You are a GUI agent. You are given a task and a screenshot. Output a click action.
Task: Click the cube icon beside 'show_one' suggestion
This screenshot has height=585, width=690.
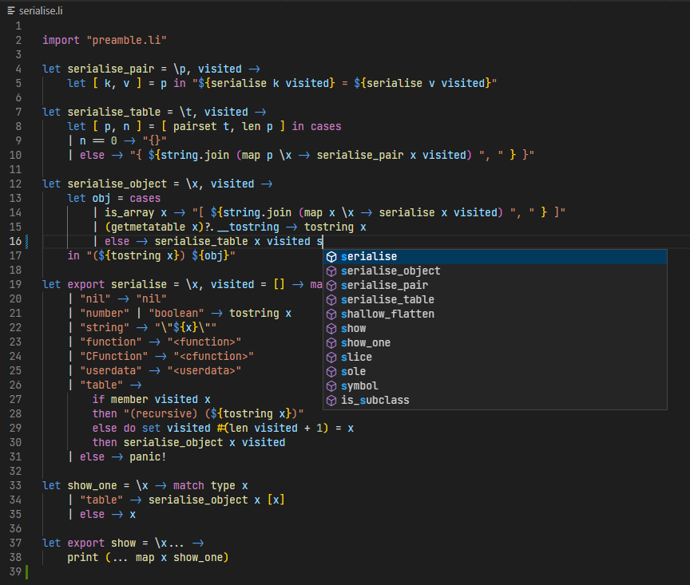tap(331, 343)
